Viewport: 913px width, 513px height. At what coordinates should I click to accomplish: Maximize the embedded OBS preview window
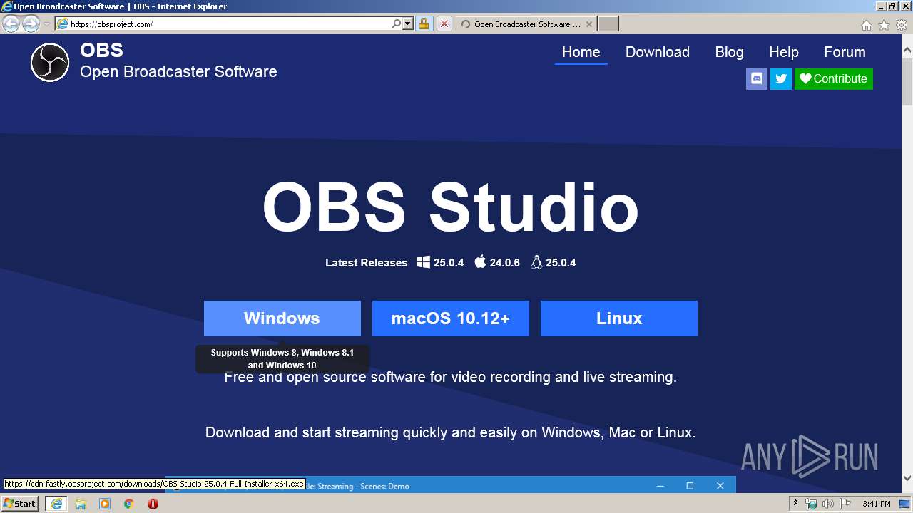[690, 486]
